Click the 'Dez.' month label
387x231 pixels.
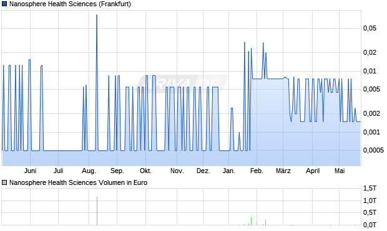click(x=203, y=171)
